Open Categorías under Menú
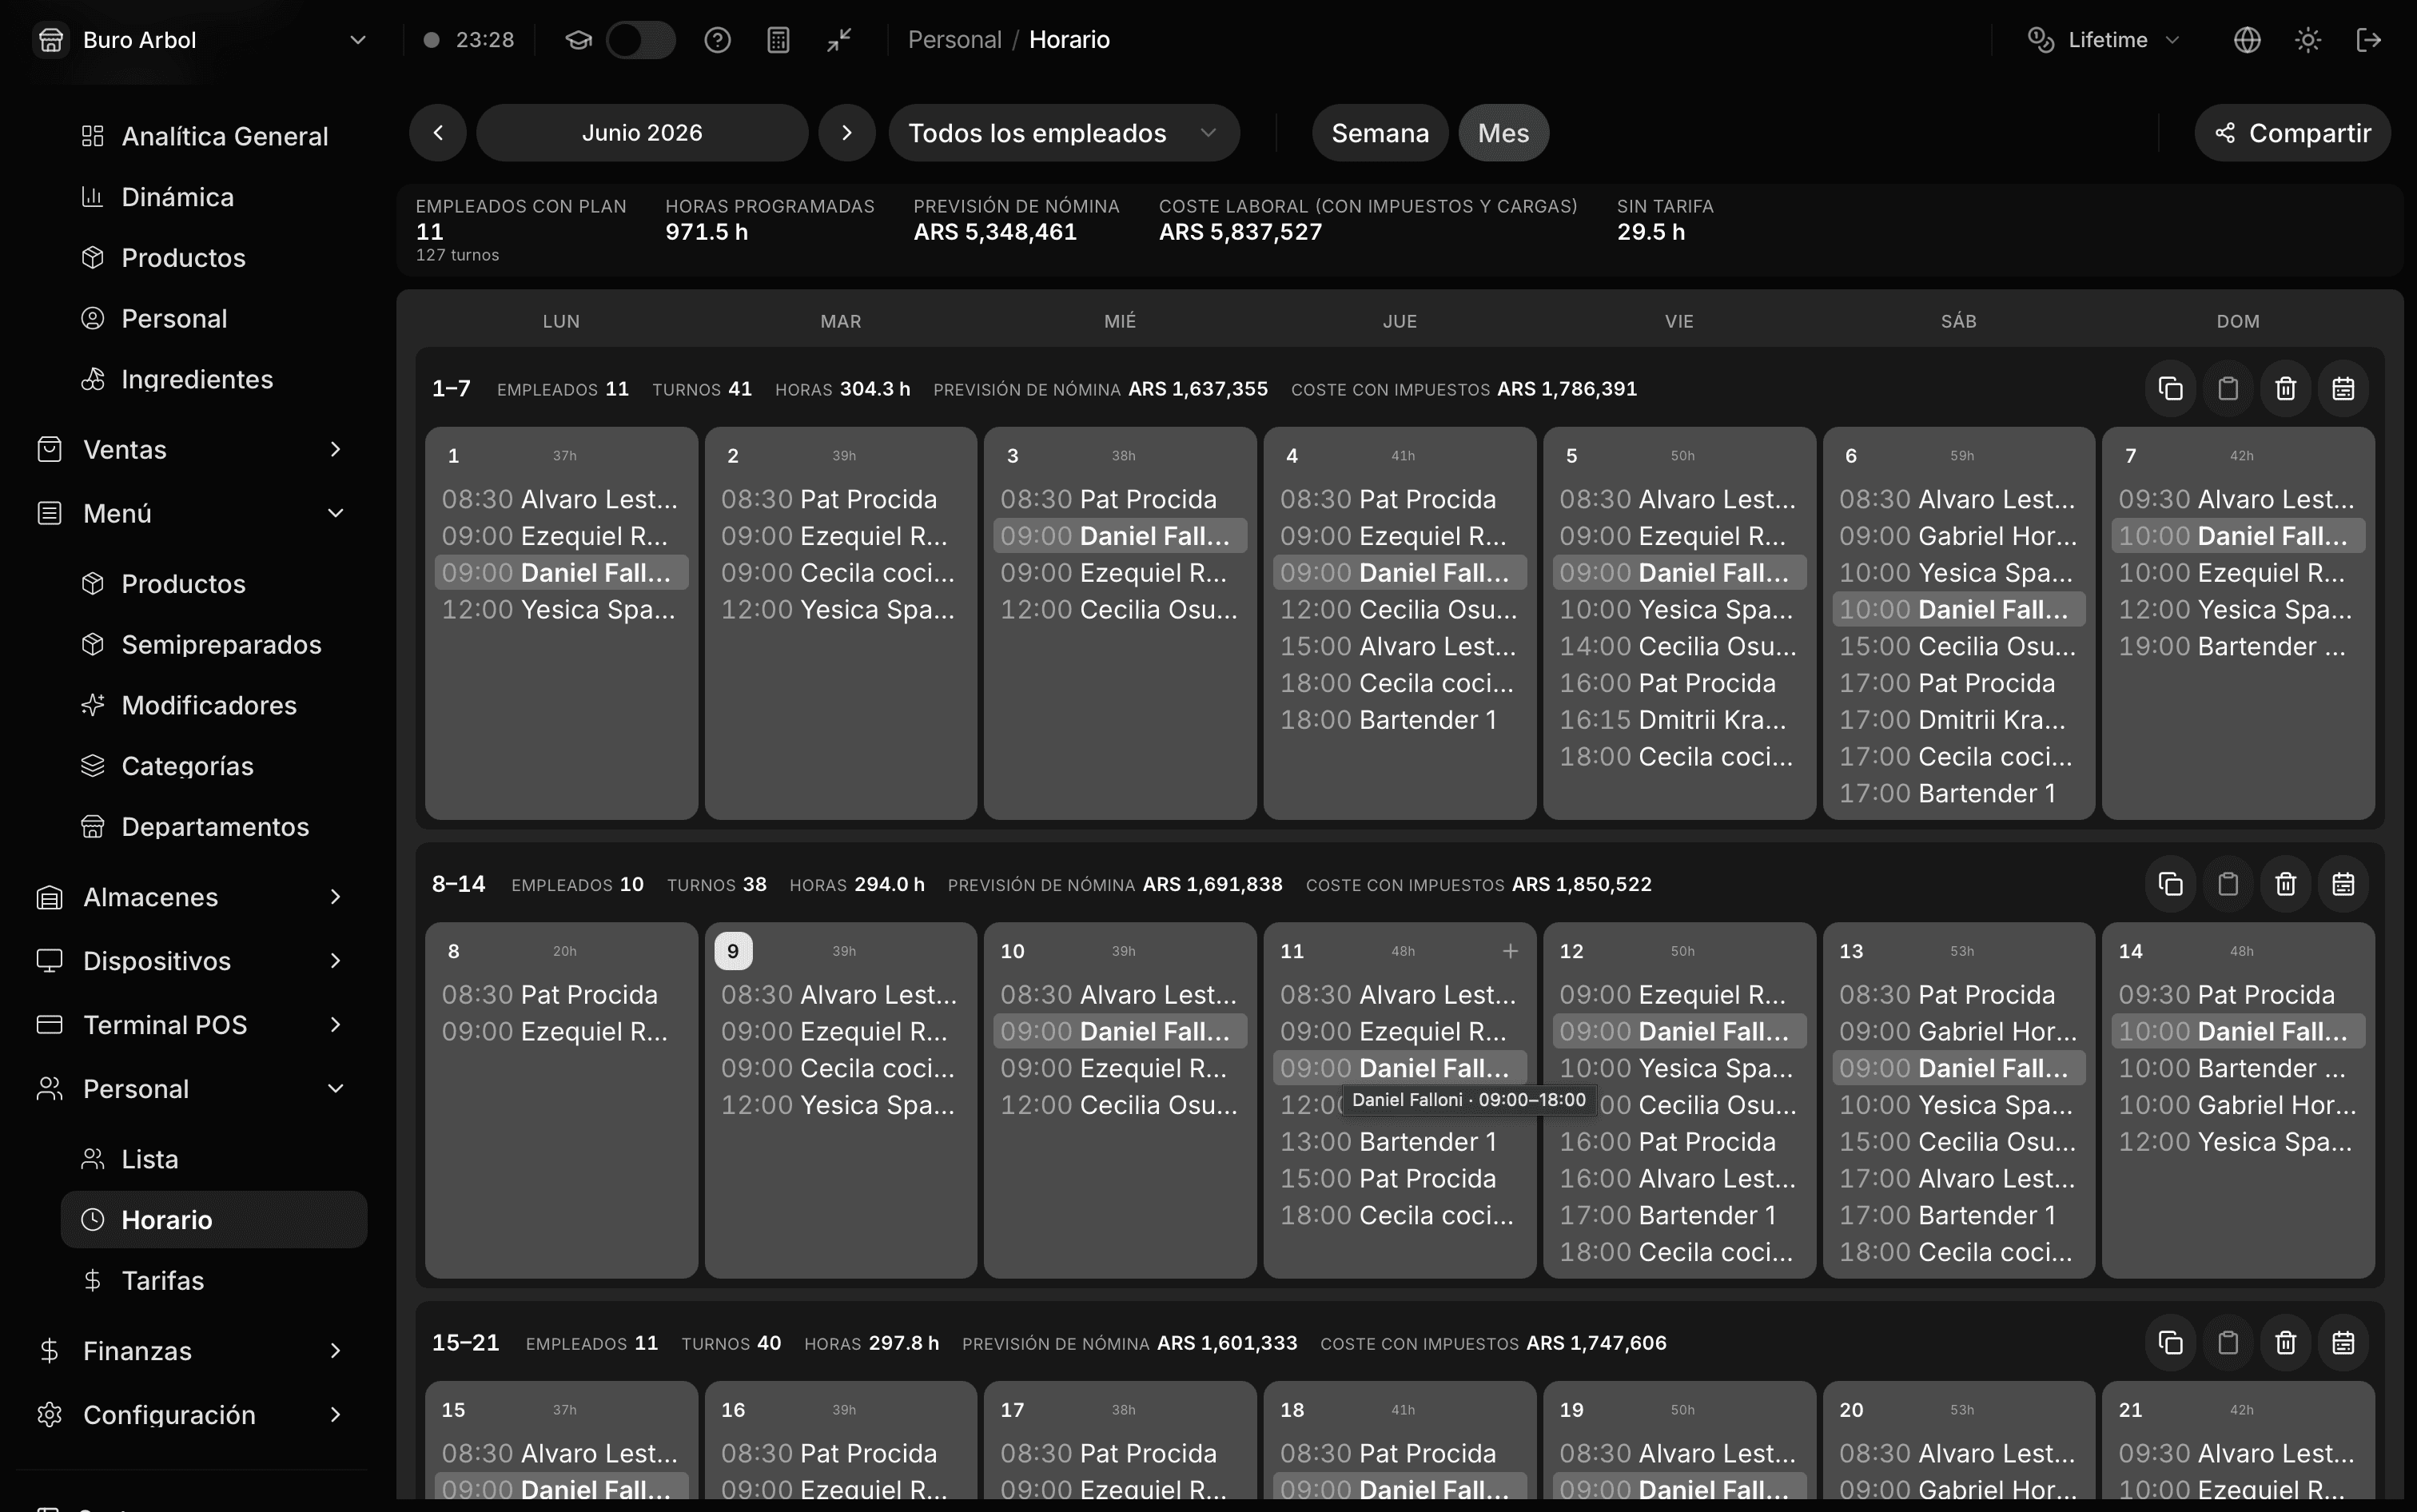 coord(214,766)
